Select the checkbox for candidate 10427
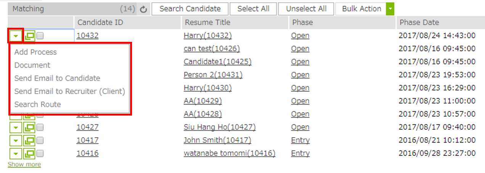The image size is (485, 173). point(40,127)
